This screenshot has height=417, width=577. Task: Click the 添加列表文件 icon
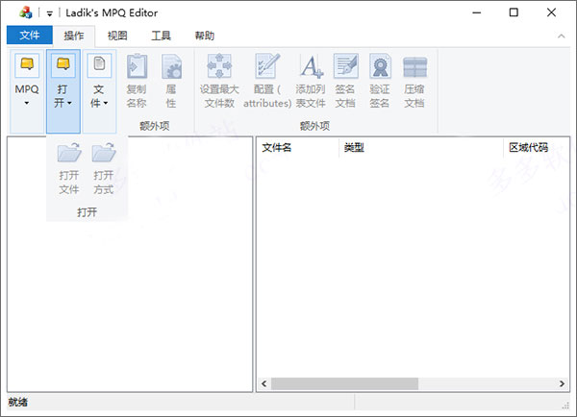(x=311, y=66)
